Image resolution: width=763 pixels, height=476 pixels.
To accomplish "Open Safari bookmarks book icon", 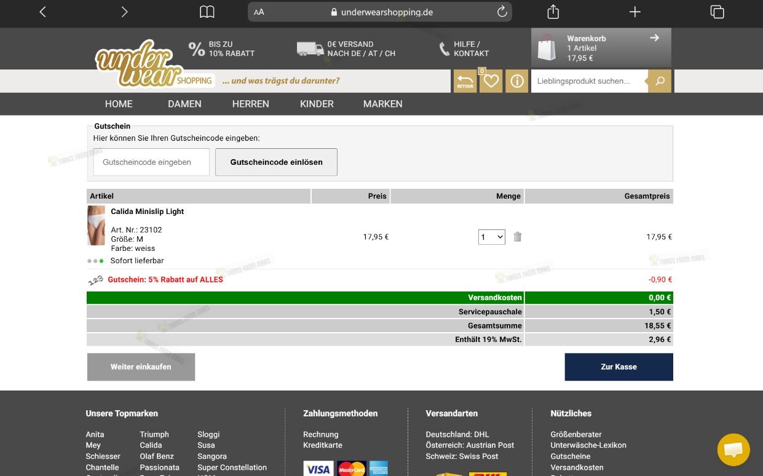I will pyautogui.click(x=207, y=12).
